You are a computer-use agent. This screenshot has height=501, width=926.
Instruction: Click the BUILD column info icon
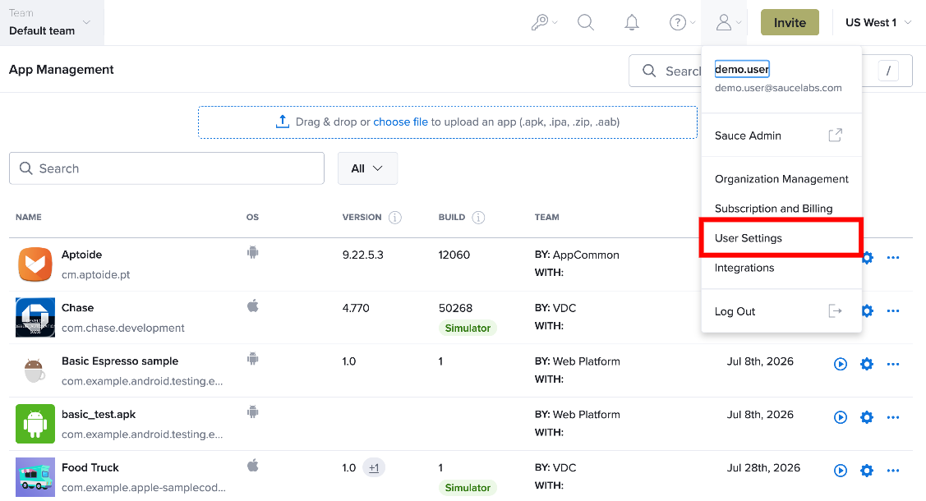coord(478,217)
